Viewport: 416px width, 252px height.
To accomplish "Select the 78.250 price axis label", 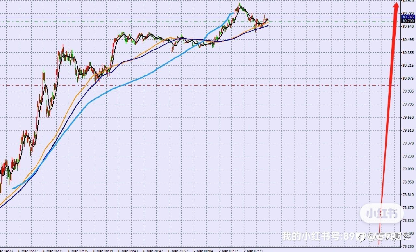I will 409,246.
